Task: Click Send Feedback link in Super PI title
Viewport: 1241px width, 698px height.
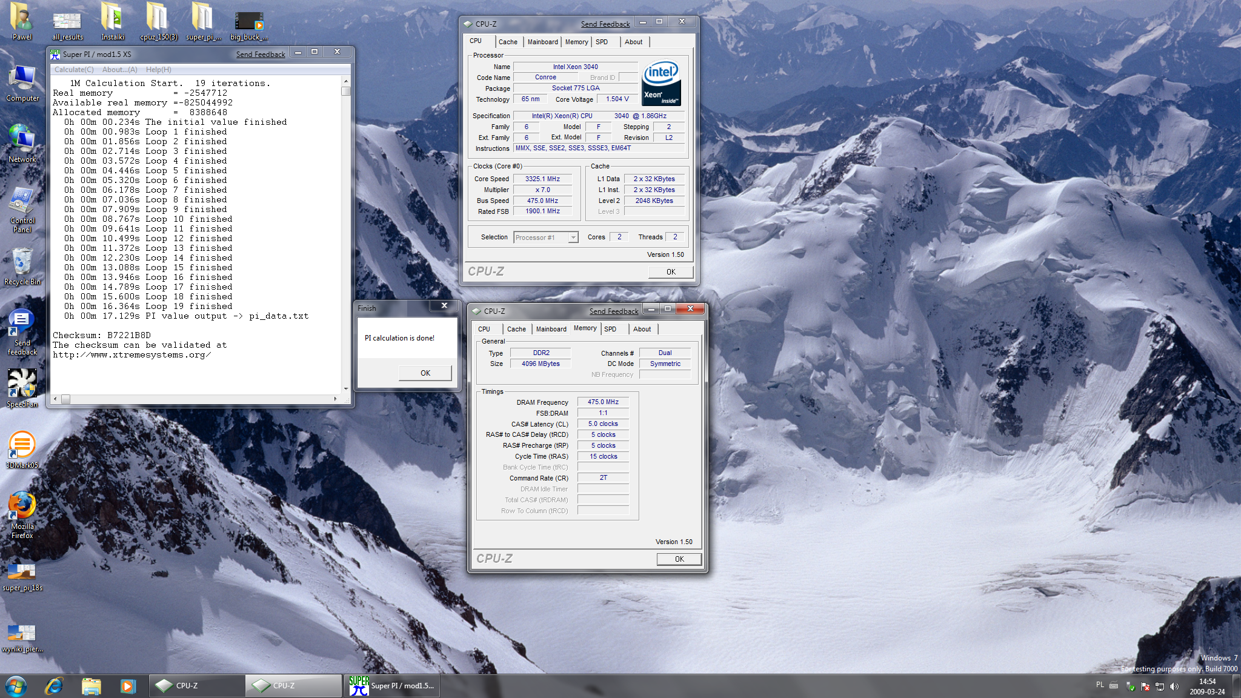Action: (x=261, y=54)
